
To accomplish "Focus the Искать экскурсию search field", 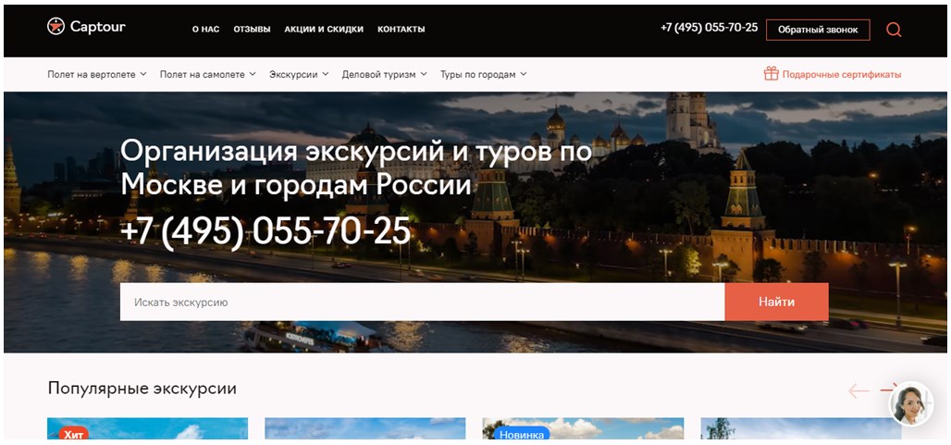I will (x=422, y=302).
